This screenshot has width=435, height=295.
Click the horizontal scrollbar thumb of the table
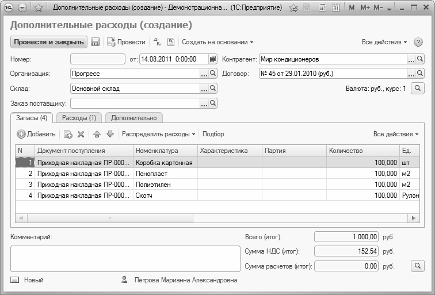(110, 218)
